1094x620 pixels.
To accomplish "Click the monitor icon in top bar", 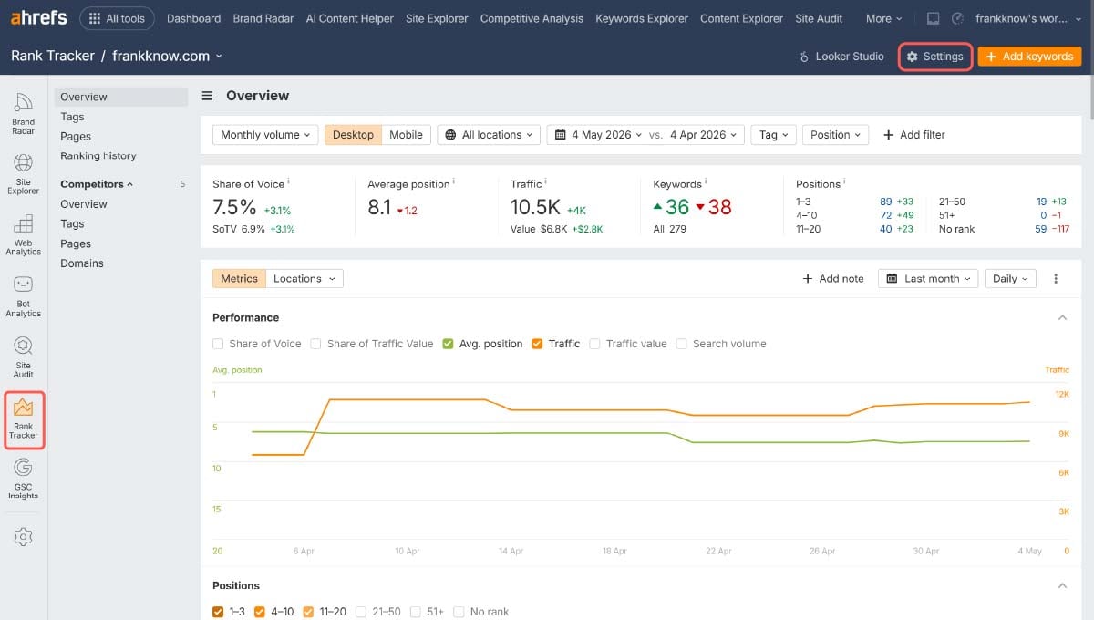I will [933, 18].
